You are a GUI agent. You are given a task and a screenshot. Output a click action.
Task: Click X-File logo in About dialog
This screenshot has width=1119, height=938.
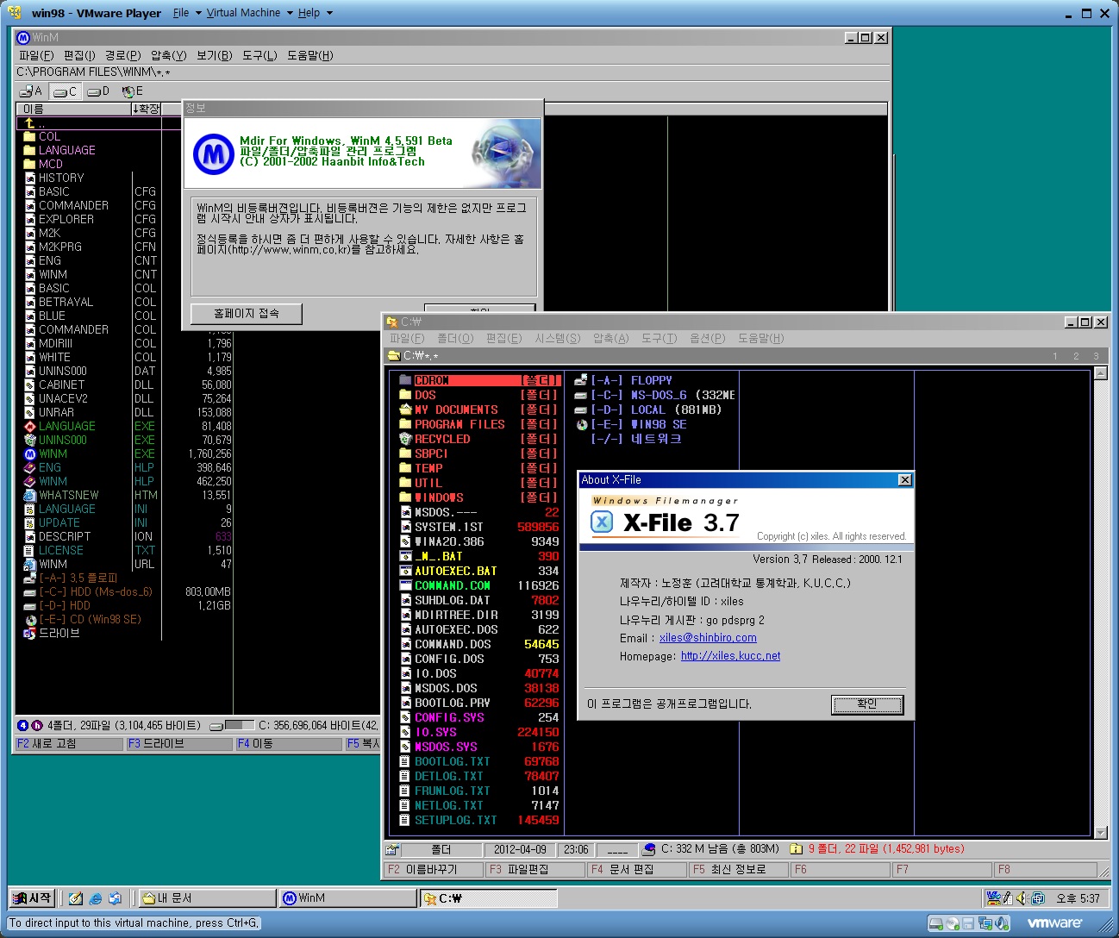[602, 522]
